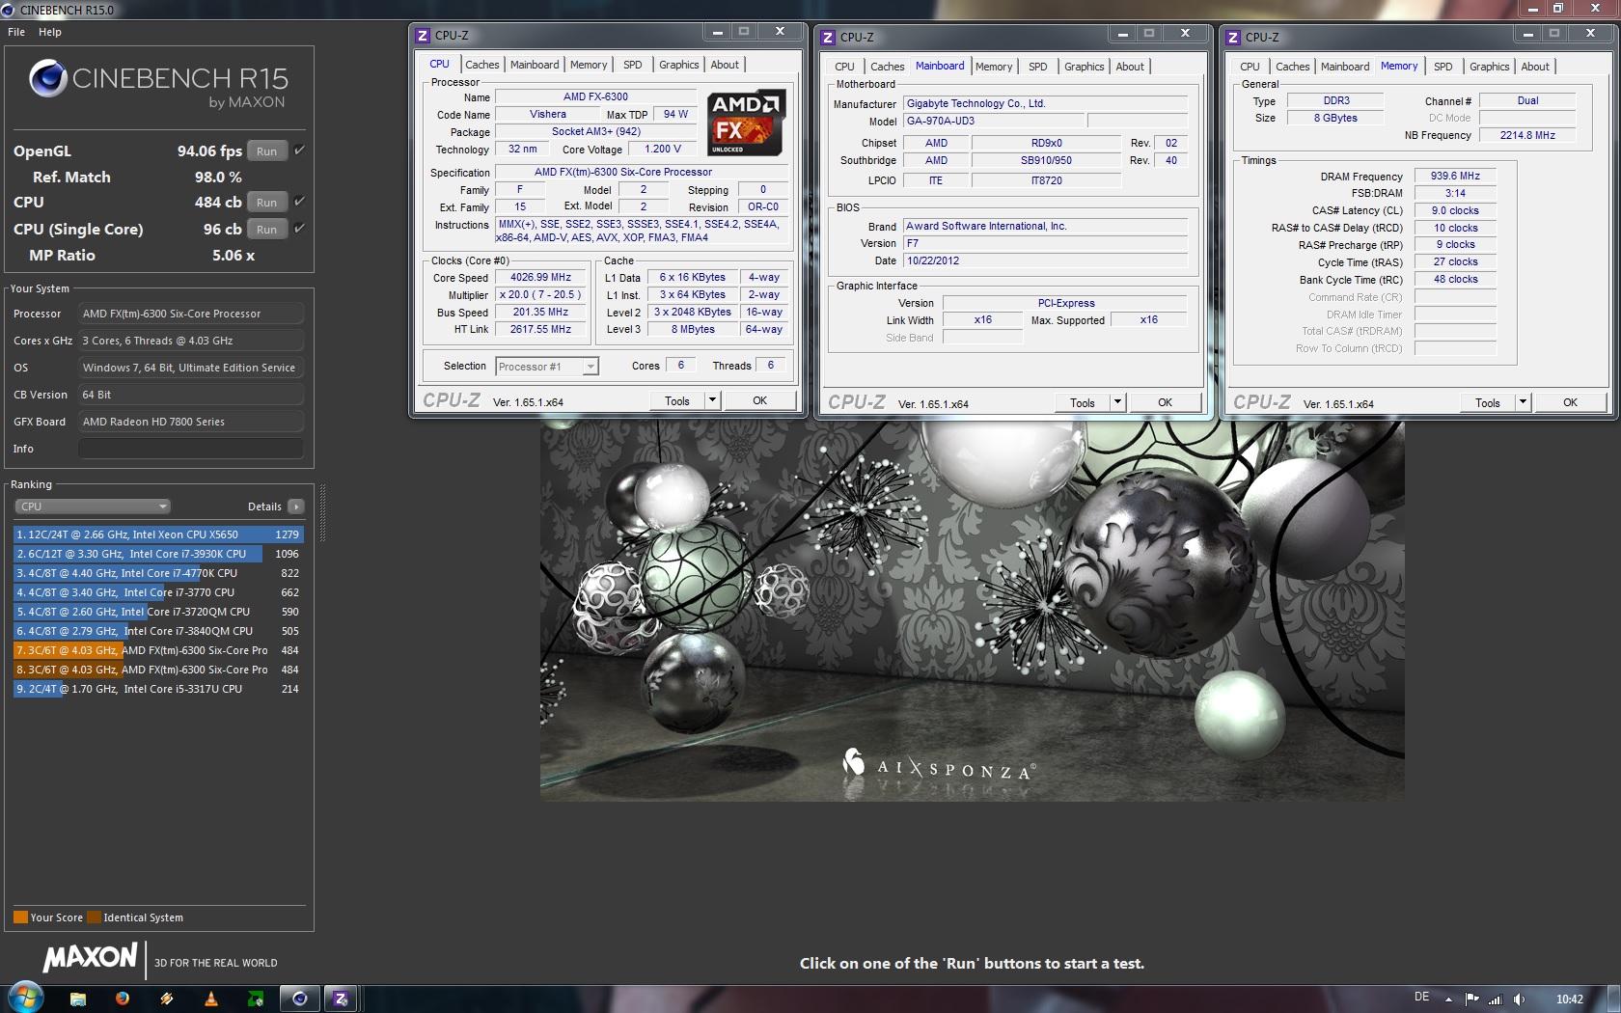This screenshot has width=1621, height=1013.
Task: Expand the ranking Details arrow
Action: point(296,506)
